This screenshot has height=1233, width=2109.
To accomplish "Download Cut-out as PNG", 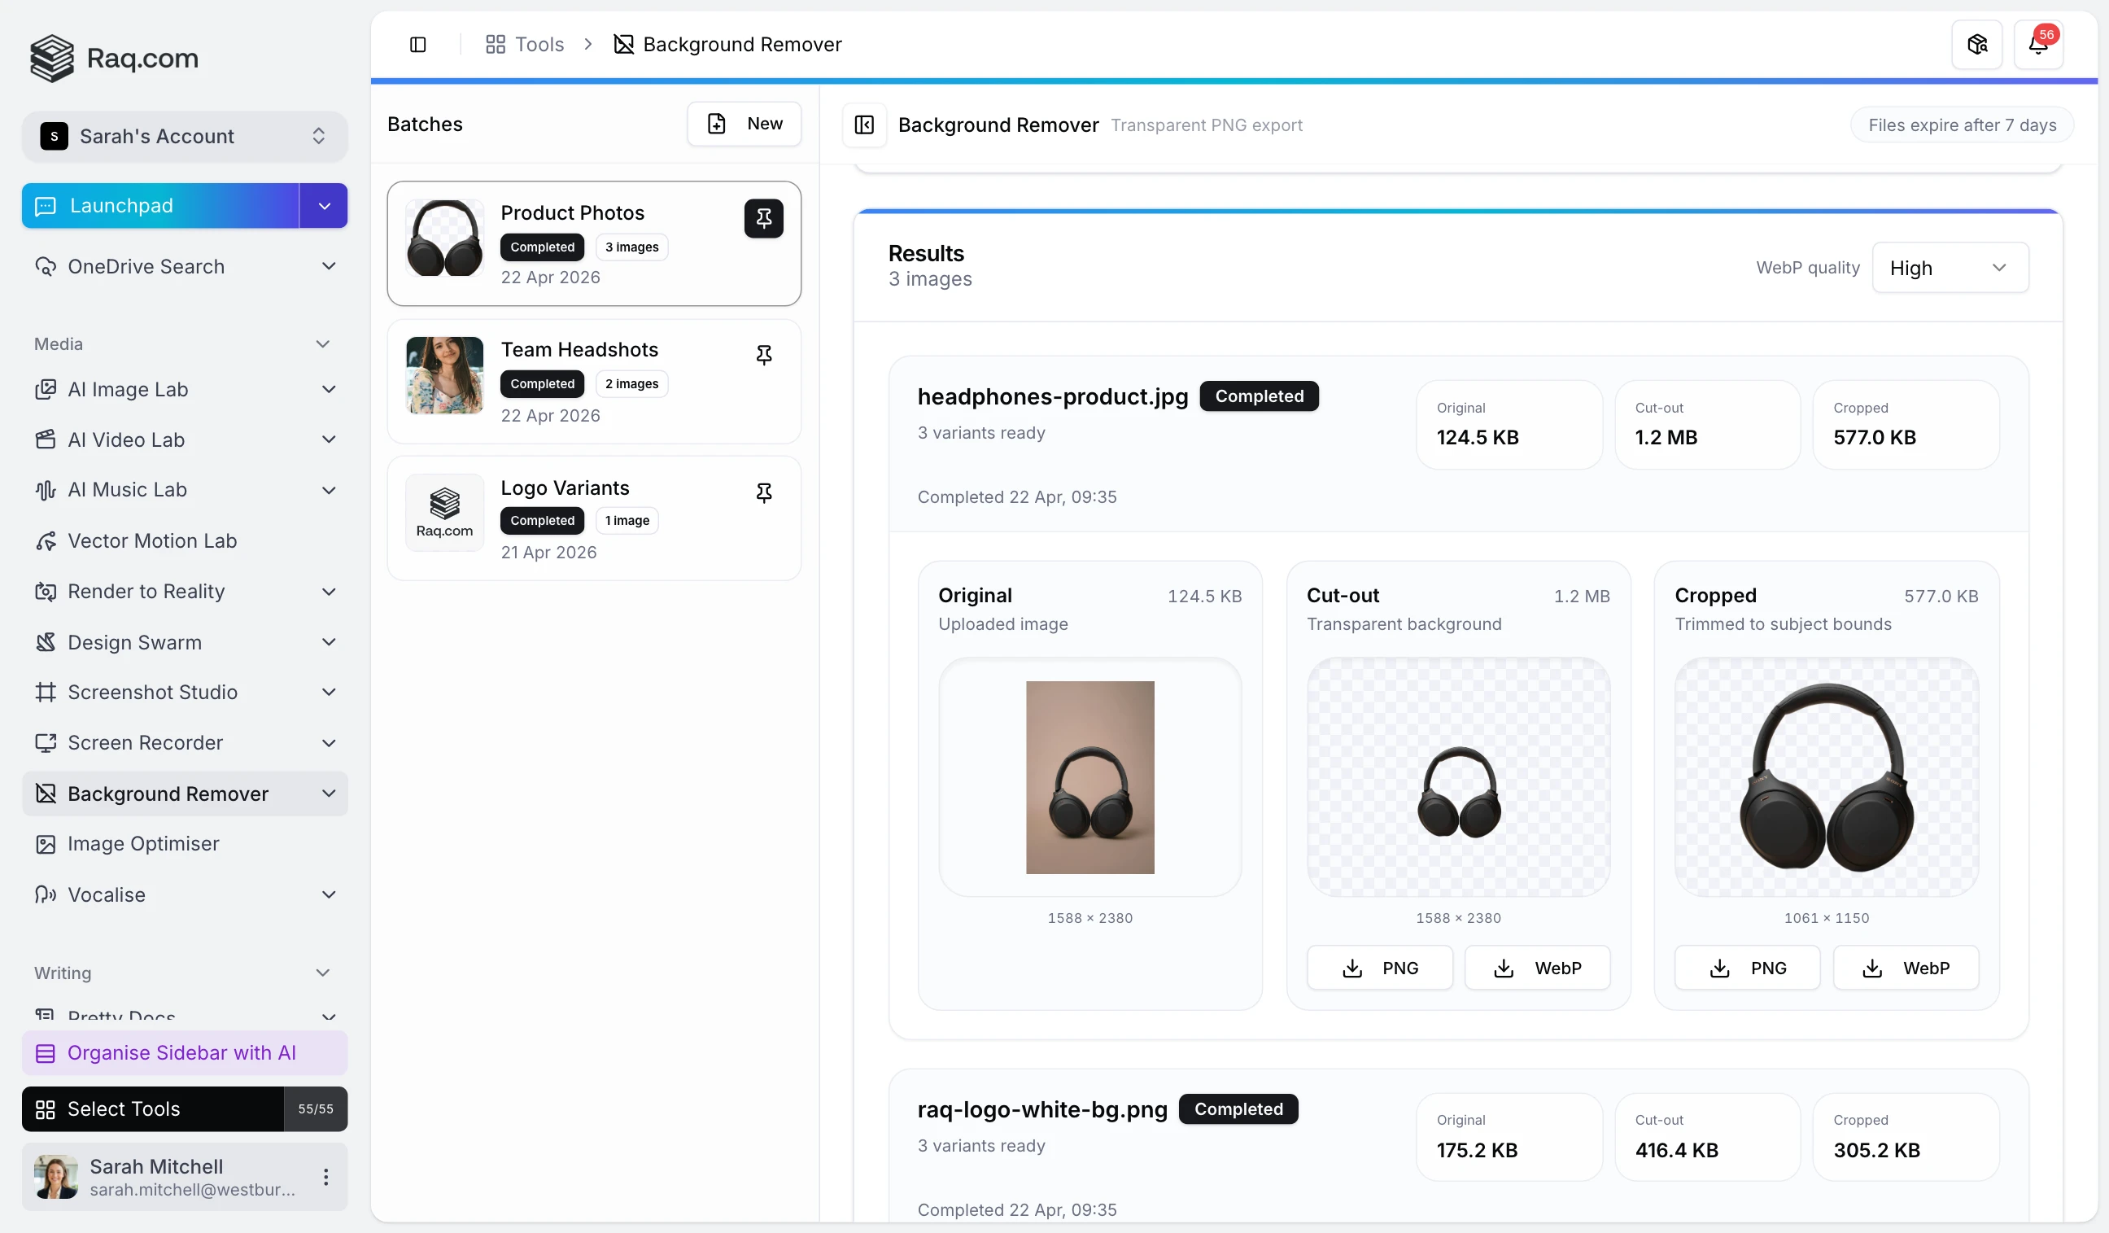I will (1379, 968).
